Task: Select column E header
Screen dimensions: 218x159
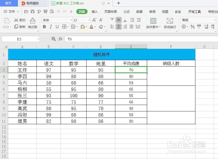Action: click(x=131, y=47)
